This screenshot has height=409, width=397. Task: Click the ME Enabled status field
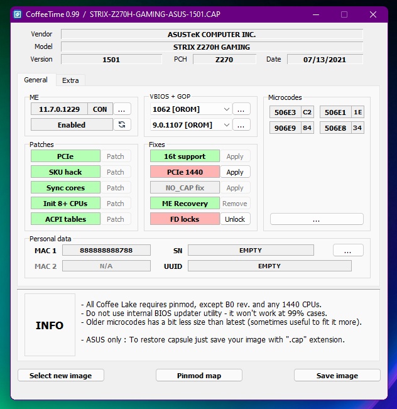click(x=72, y=124)
